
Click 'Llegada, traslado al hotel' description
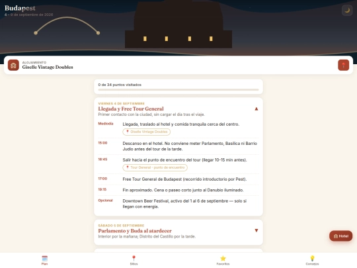click(x=181, y=124)
